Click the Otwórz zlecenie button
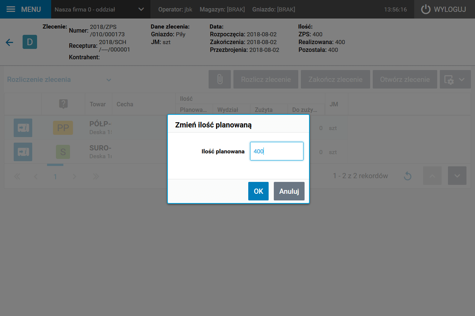Image resolution: width=475 pixels, height=316 pixels. (405, 79)
